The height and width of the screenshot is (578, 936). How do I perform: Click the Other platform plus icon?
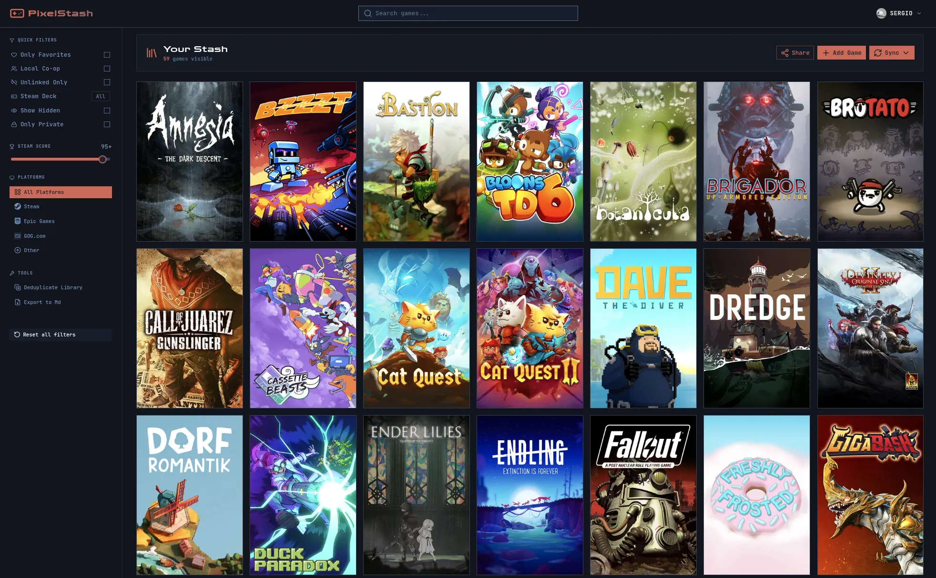pyautogui.click(x=18, y=250)
